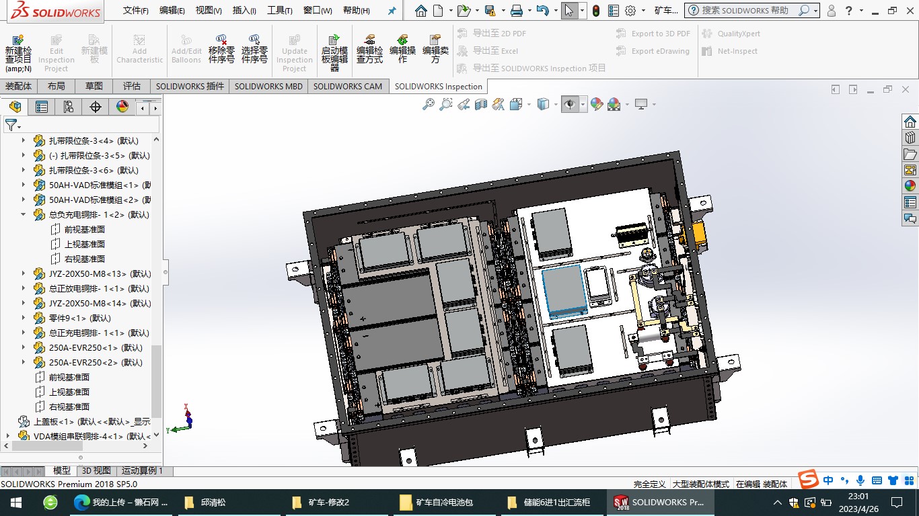
Task: Open the feature tree filter dropdown
Action: (x=13, y=125)
